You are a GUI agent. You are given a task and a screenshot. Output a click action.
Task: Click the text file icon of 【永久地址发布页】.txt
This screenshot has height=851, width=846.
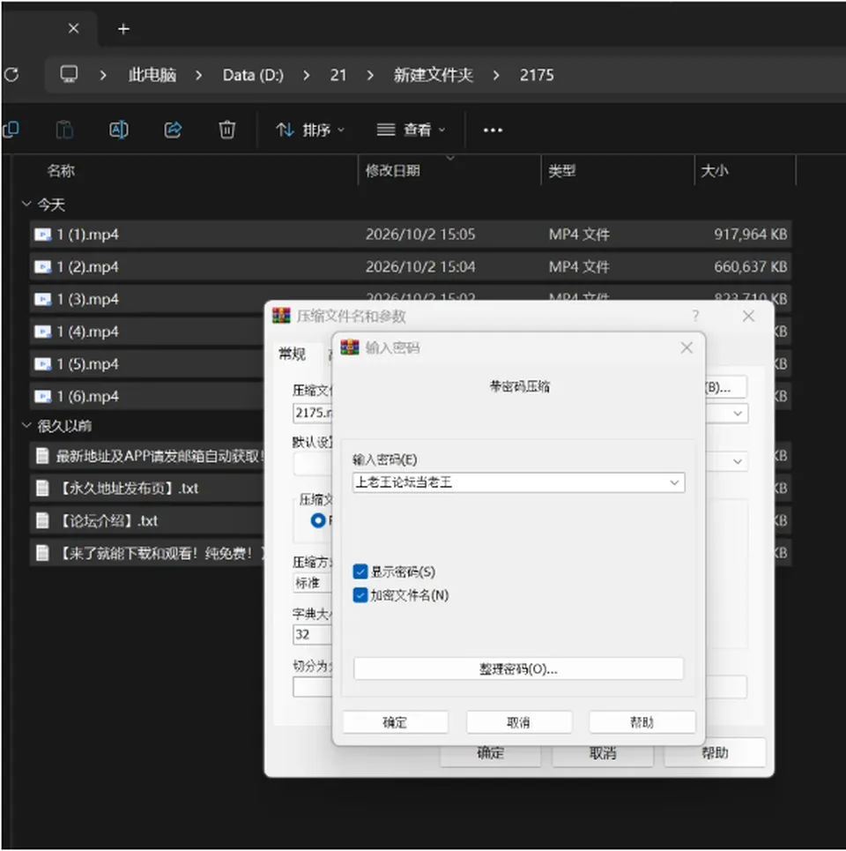point(42,489)
